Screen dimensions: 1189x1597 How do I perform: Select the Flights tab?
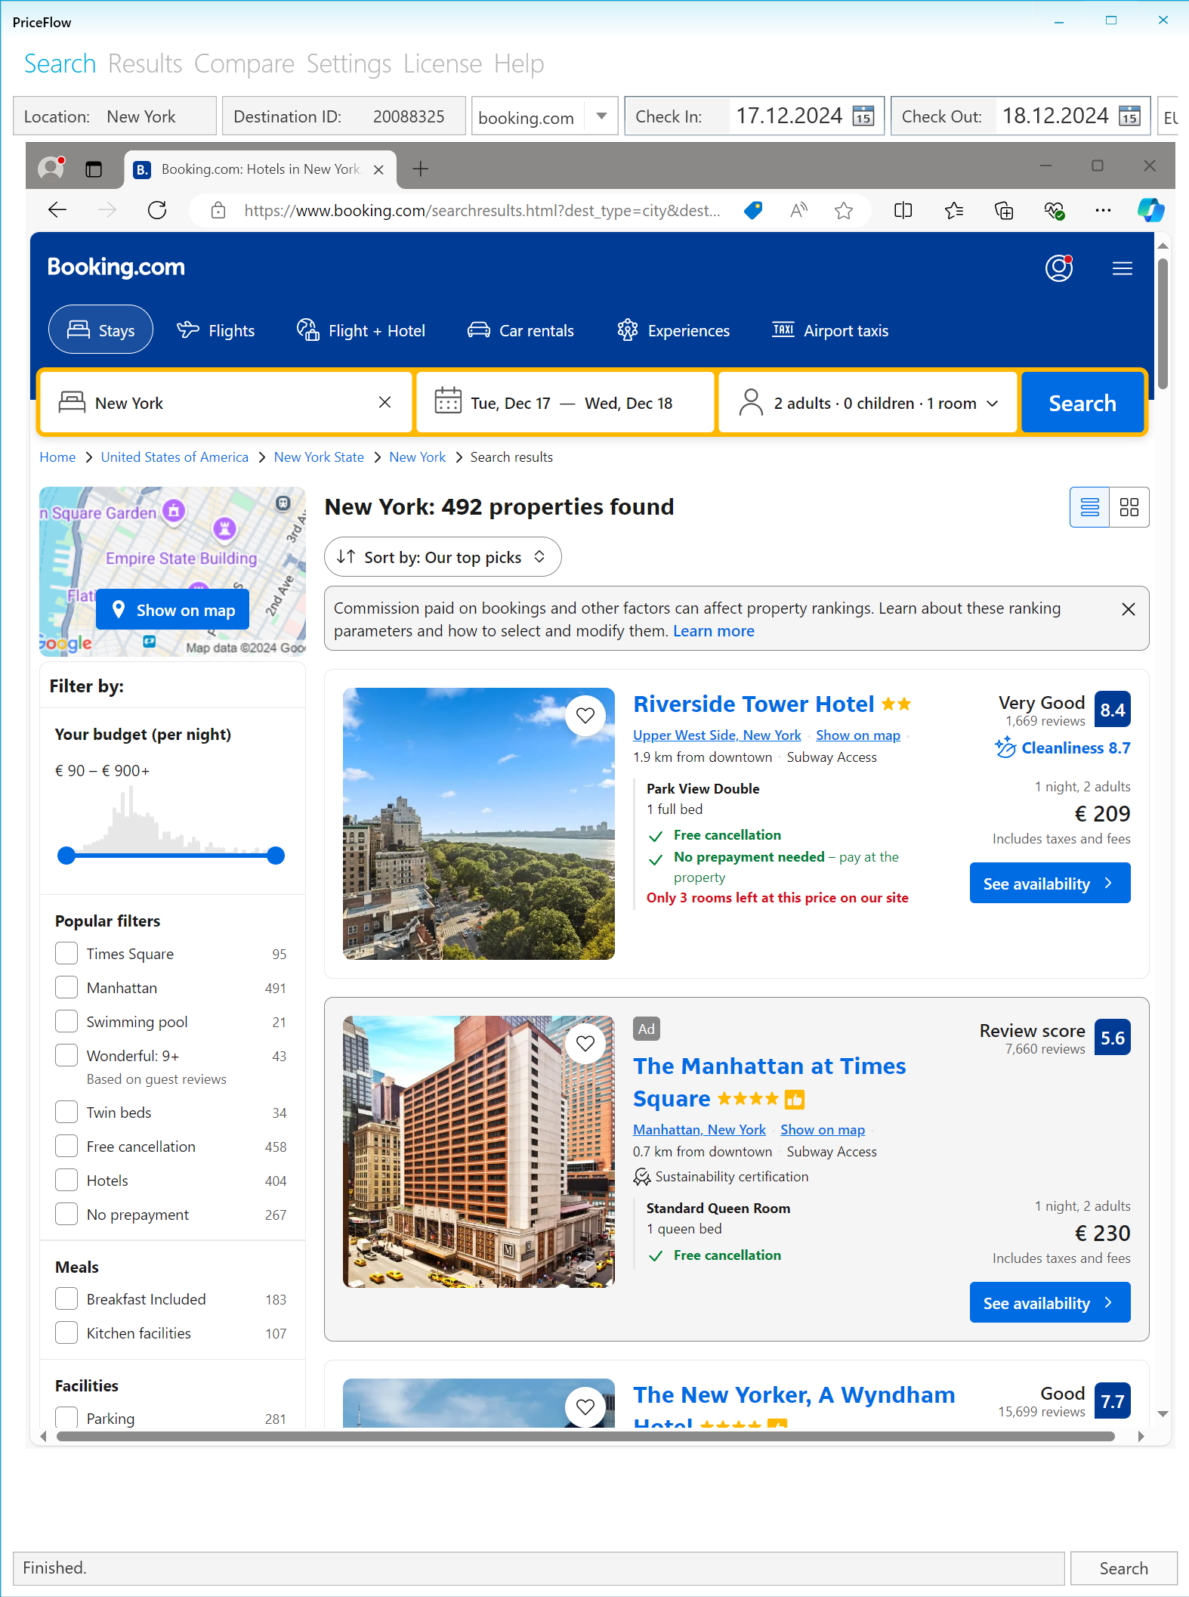[x=216, y=330]
